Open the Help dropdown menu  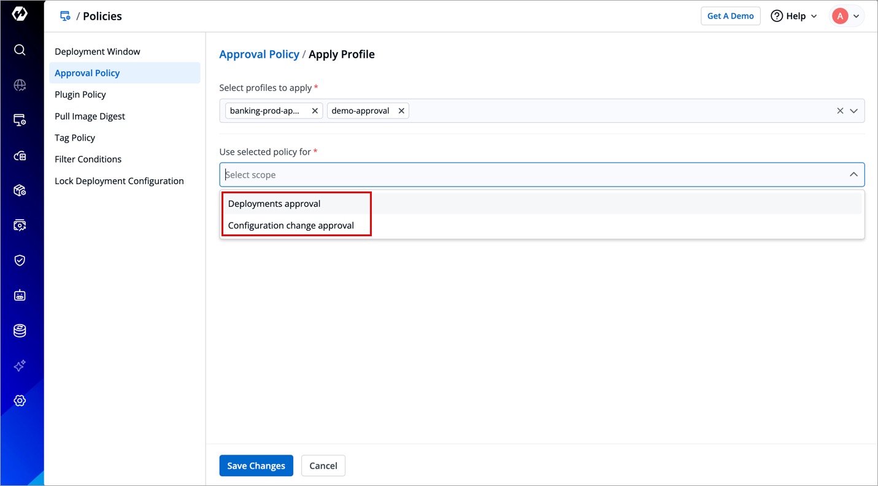pos(794,16)
